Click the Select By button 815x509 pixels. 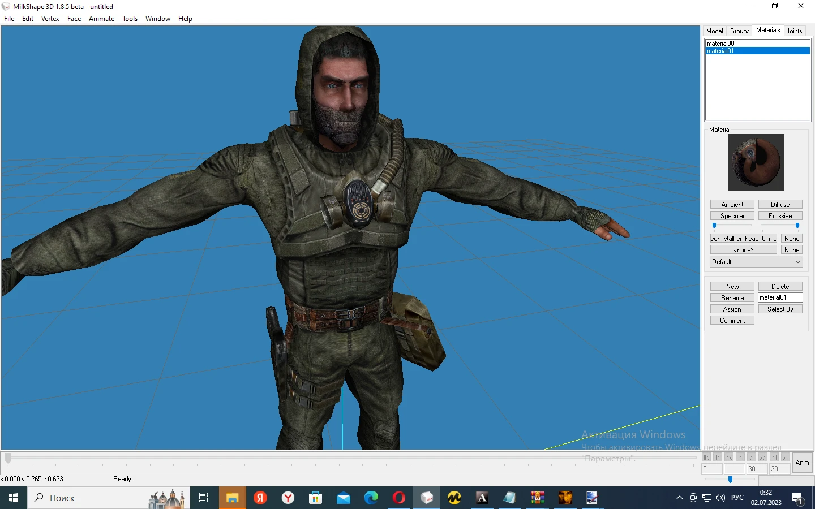(780, 309)
